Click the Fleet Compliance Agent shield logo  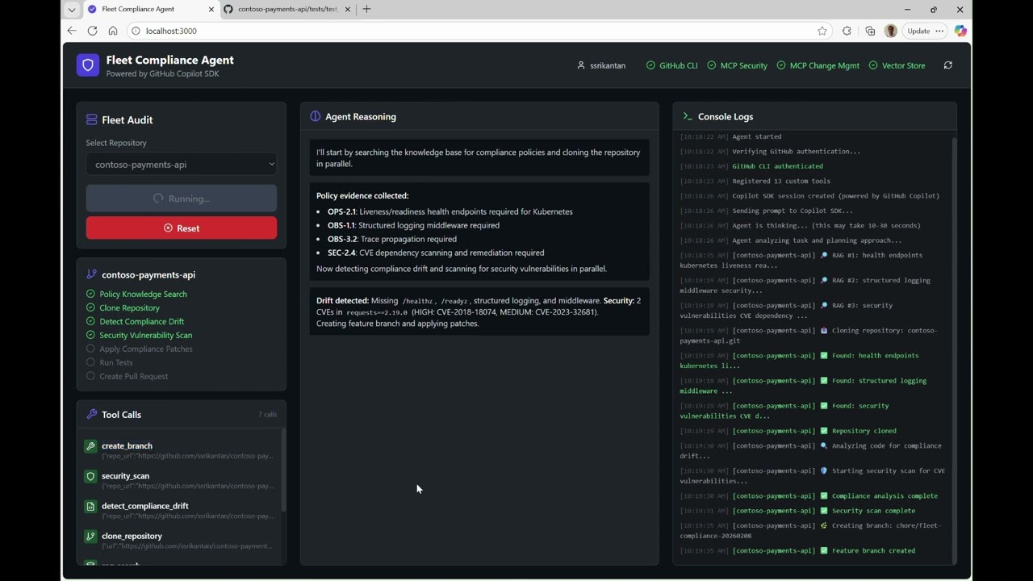pos(88,65)
